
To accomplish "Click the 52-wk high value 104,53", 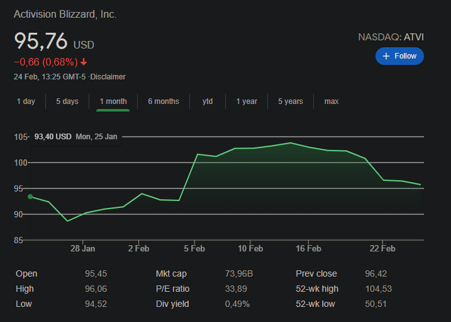I will coord(379,289).
